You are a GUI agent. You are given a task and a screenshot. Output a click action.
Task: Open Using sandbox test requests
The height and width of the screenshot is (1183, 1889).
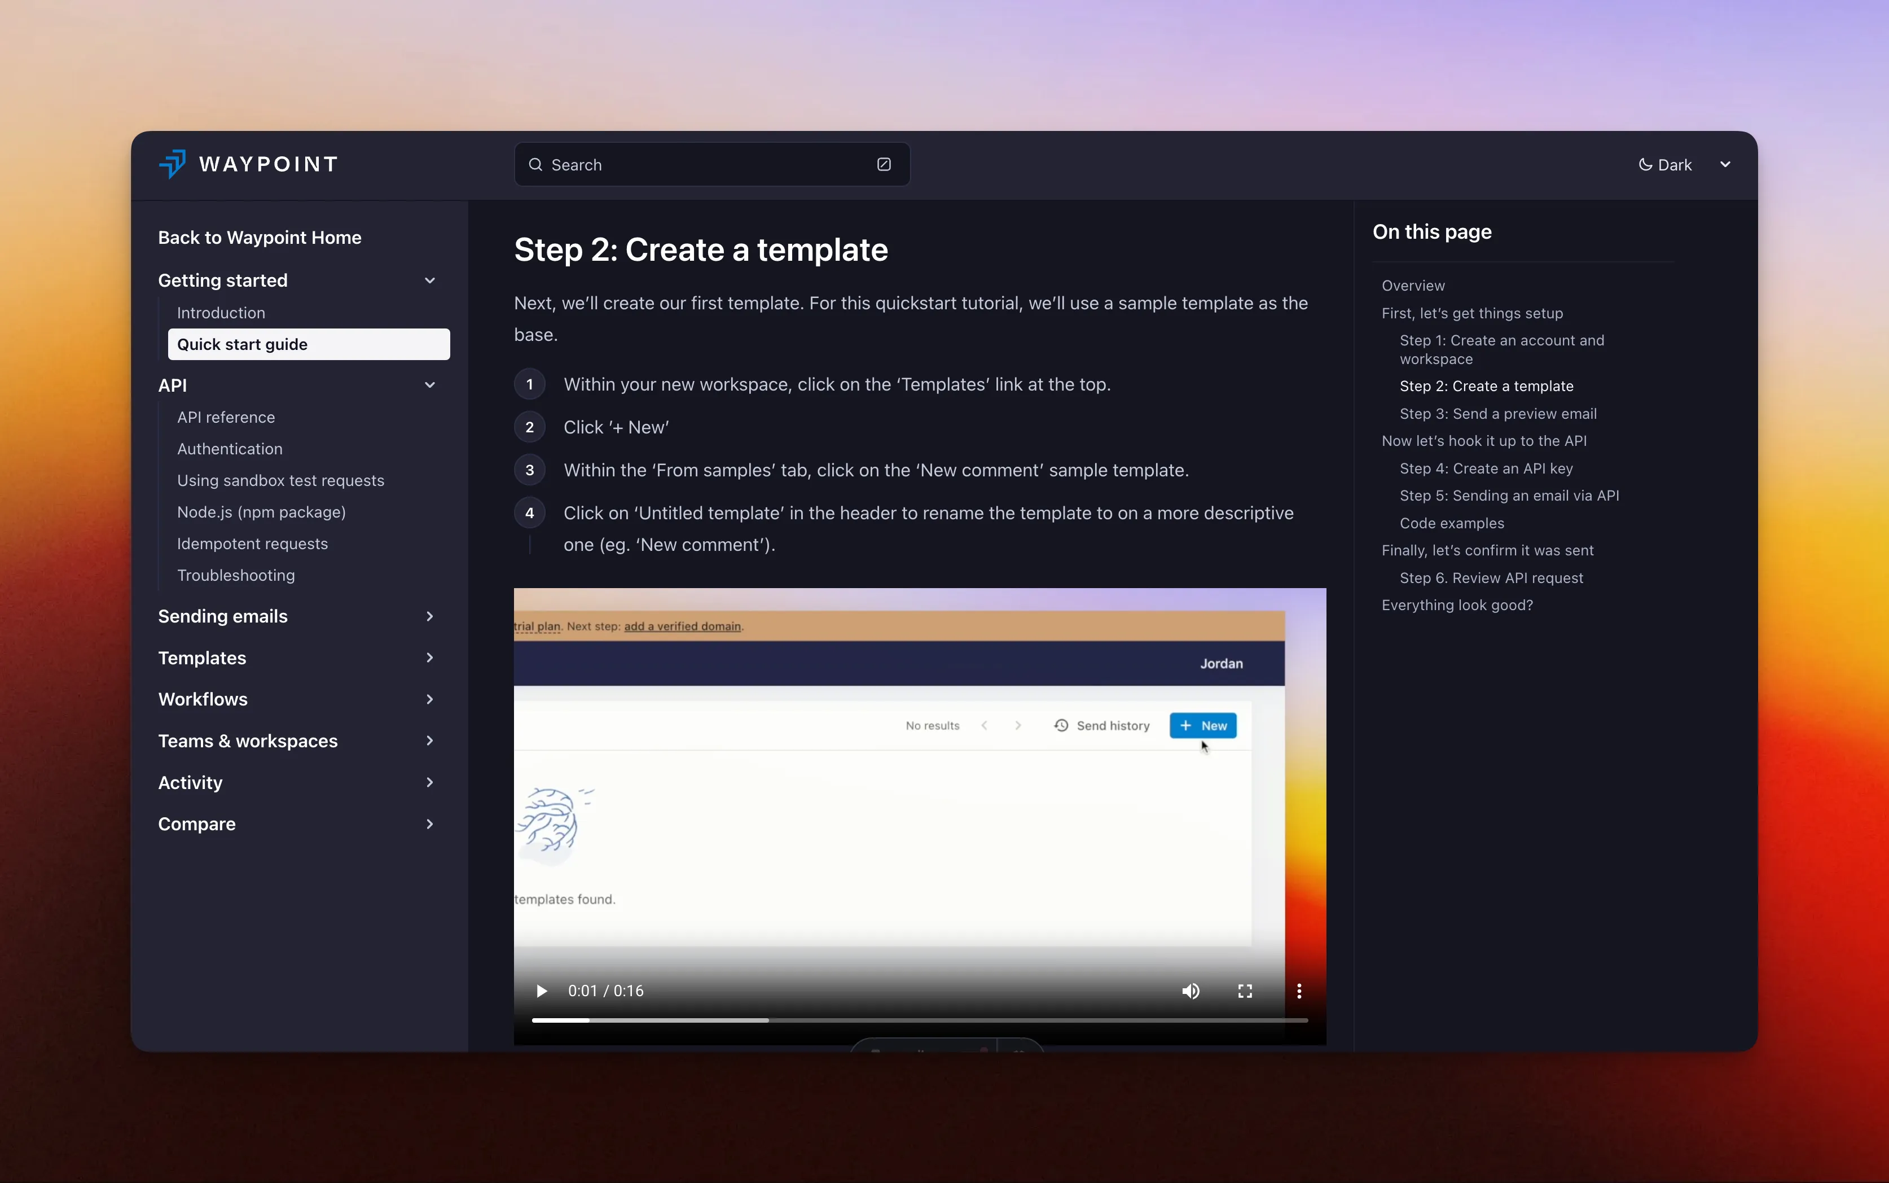281,480
